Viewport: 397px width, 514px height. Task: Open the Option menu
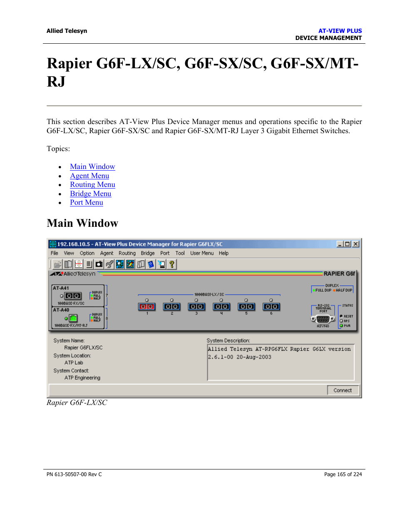(x=87, y=253)
